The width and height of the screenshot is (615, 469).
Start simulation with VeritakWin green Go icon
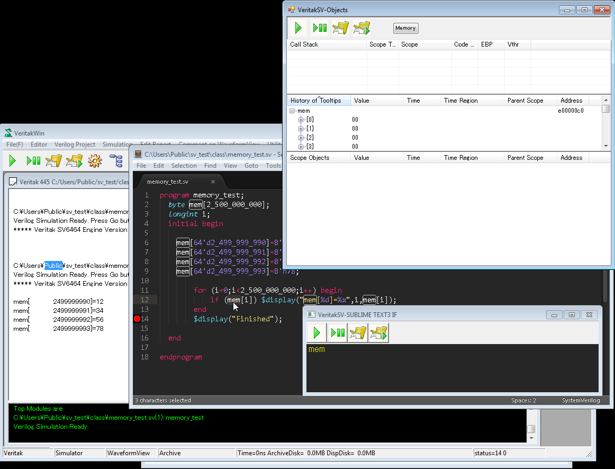13,160
